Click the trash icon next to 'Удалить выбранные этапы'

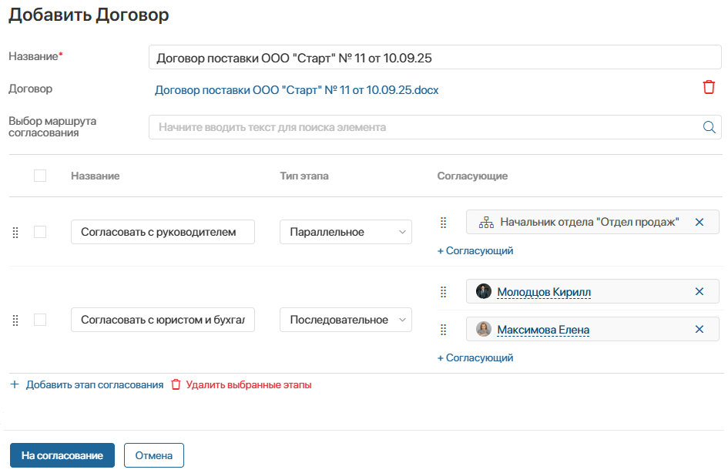click(x=176, y=384)
